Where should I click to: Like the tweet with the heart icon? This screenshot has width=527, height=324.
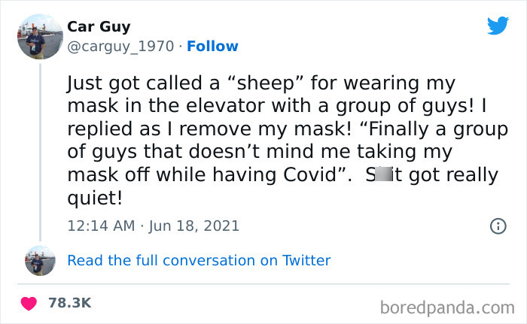[29, 303]
